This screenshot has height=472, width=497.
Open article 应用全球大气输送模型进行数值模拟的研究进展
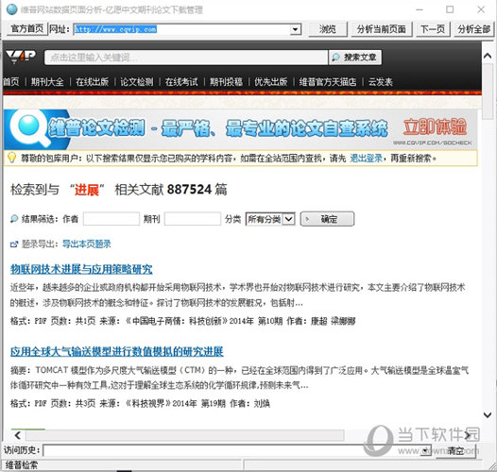(x=117, y=351)
